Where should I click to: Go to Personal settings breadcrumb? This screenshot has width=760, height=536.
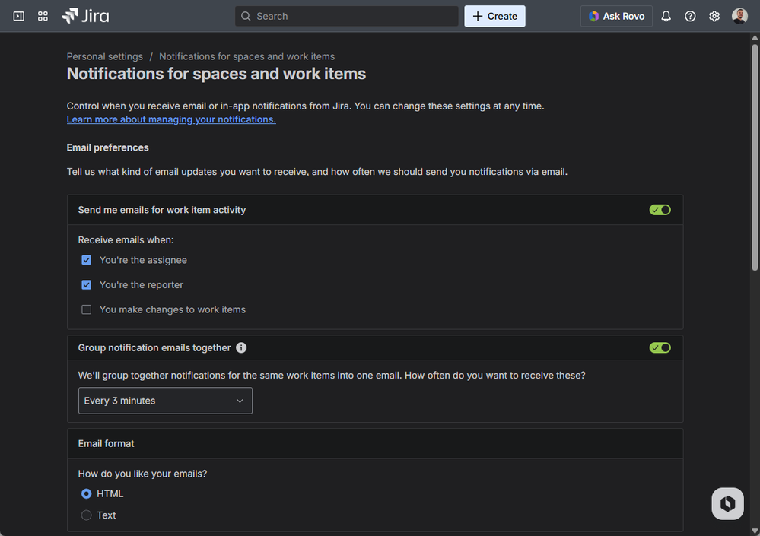coord(105,56)
